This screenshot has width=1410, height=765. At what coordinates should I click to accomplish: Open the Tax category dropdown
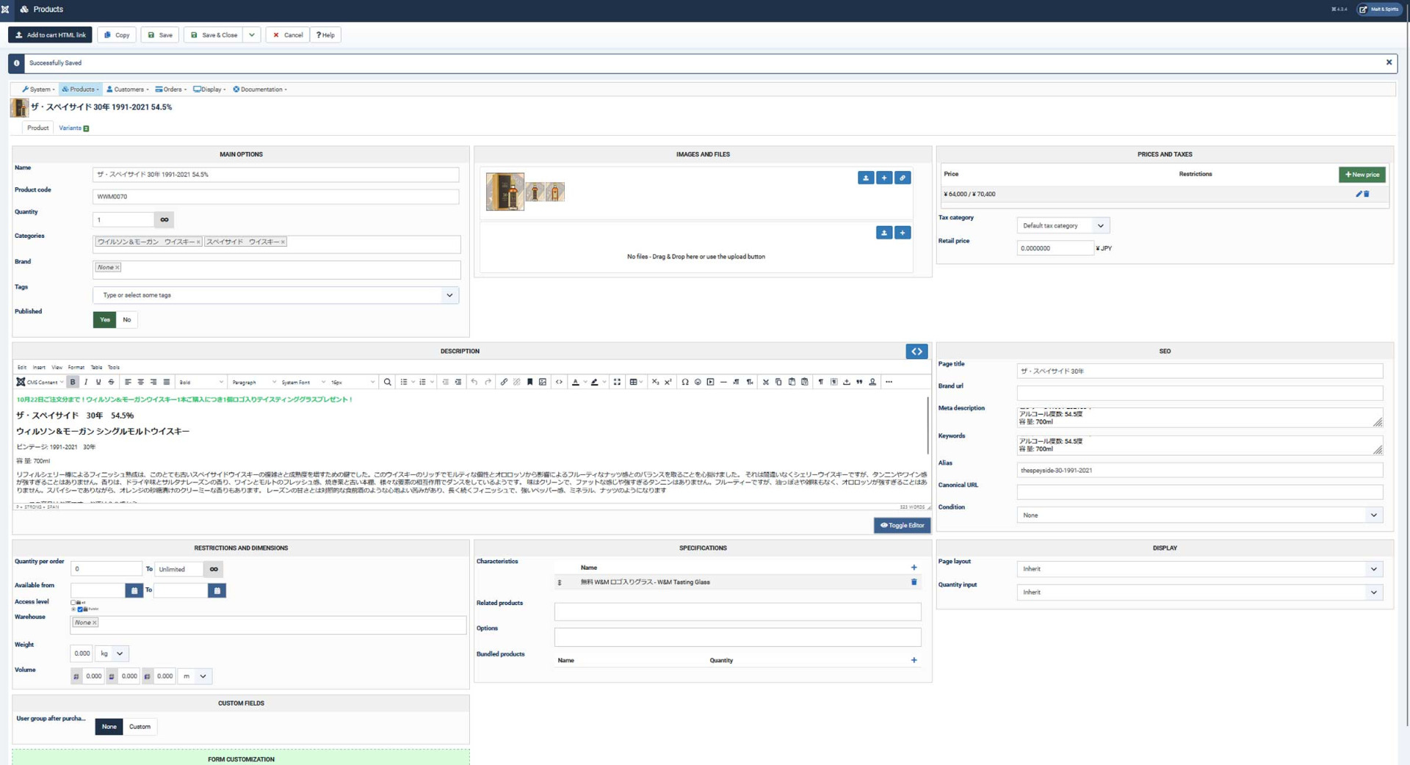pyautogui.click(x=1063, y=225)
